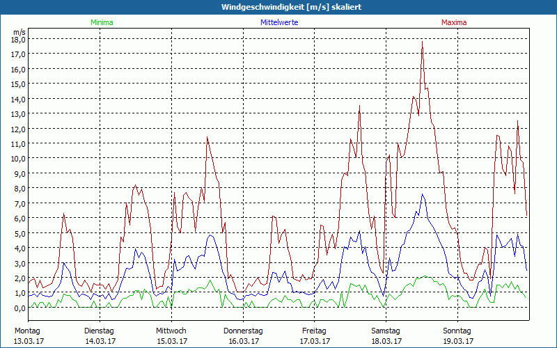Click the '5,0' y-axis value

pos(21,234)
